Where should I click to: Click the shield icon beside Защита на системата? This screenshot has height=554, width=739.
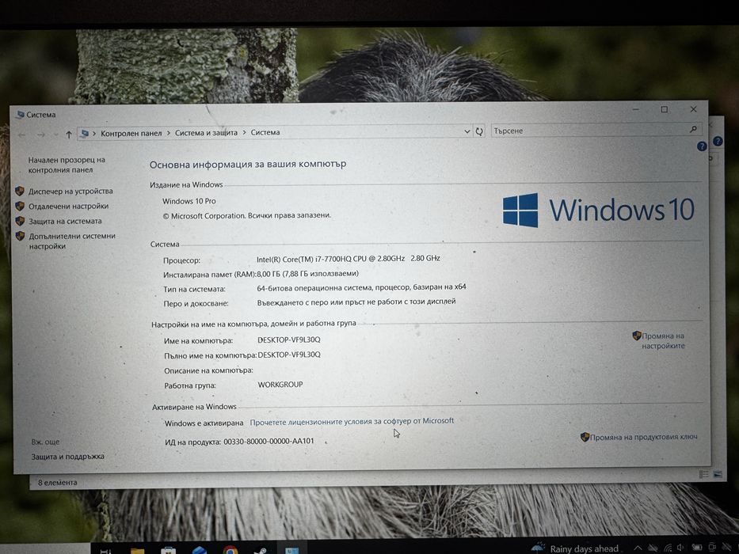20,221
